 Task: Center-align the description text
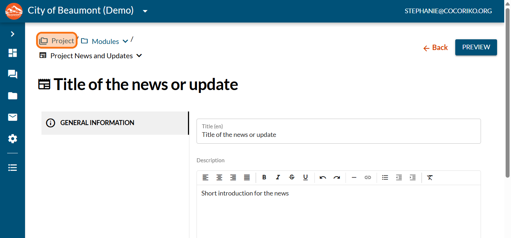[x=219, y=177]
